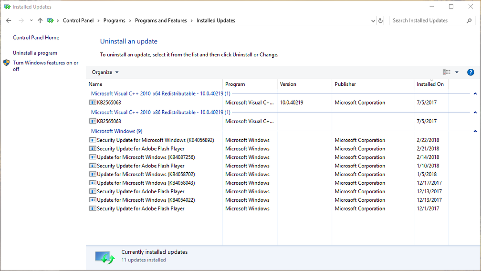Click the 1/5/2018 installed date
Image resolution: width=481 pixels, height=271 pixels.
pos(427,175)
